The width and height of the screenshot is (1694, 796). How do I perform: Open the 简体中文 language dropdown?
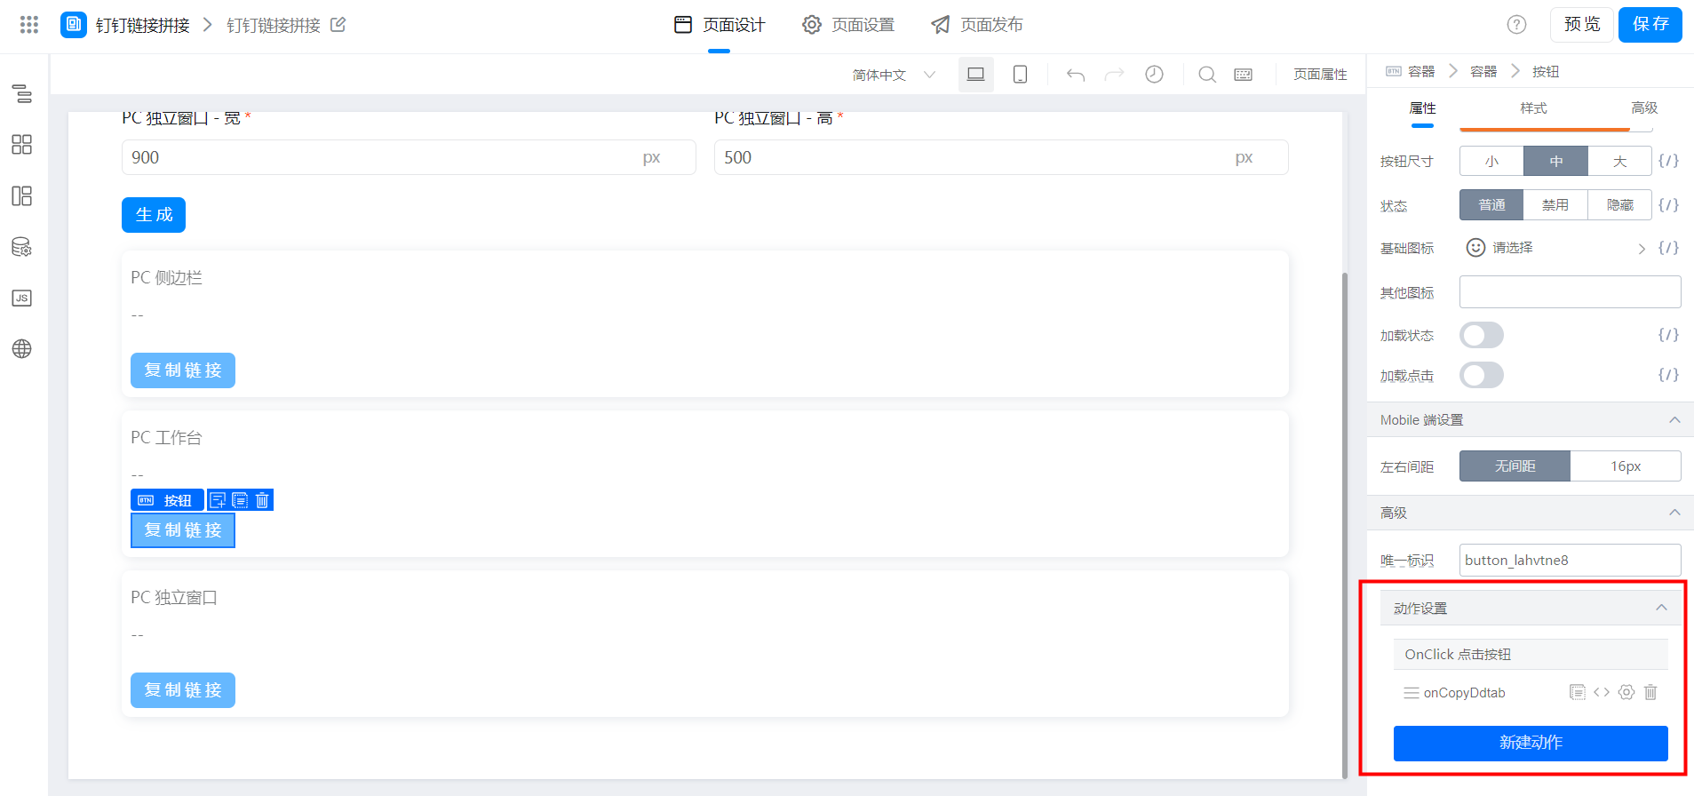[894, 75]
